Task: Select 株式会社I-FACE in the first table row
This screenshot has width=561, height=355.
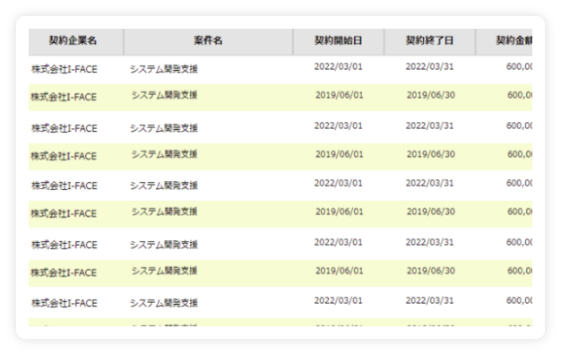Action: (65, 69)
